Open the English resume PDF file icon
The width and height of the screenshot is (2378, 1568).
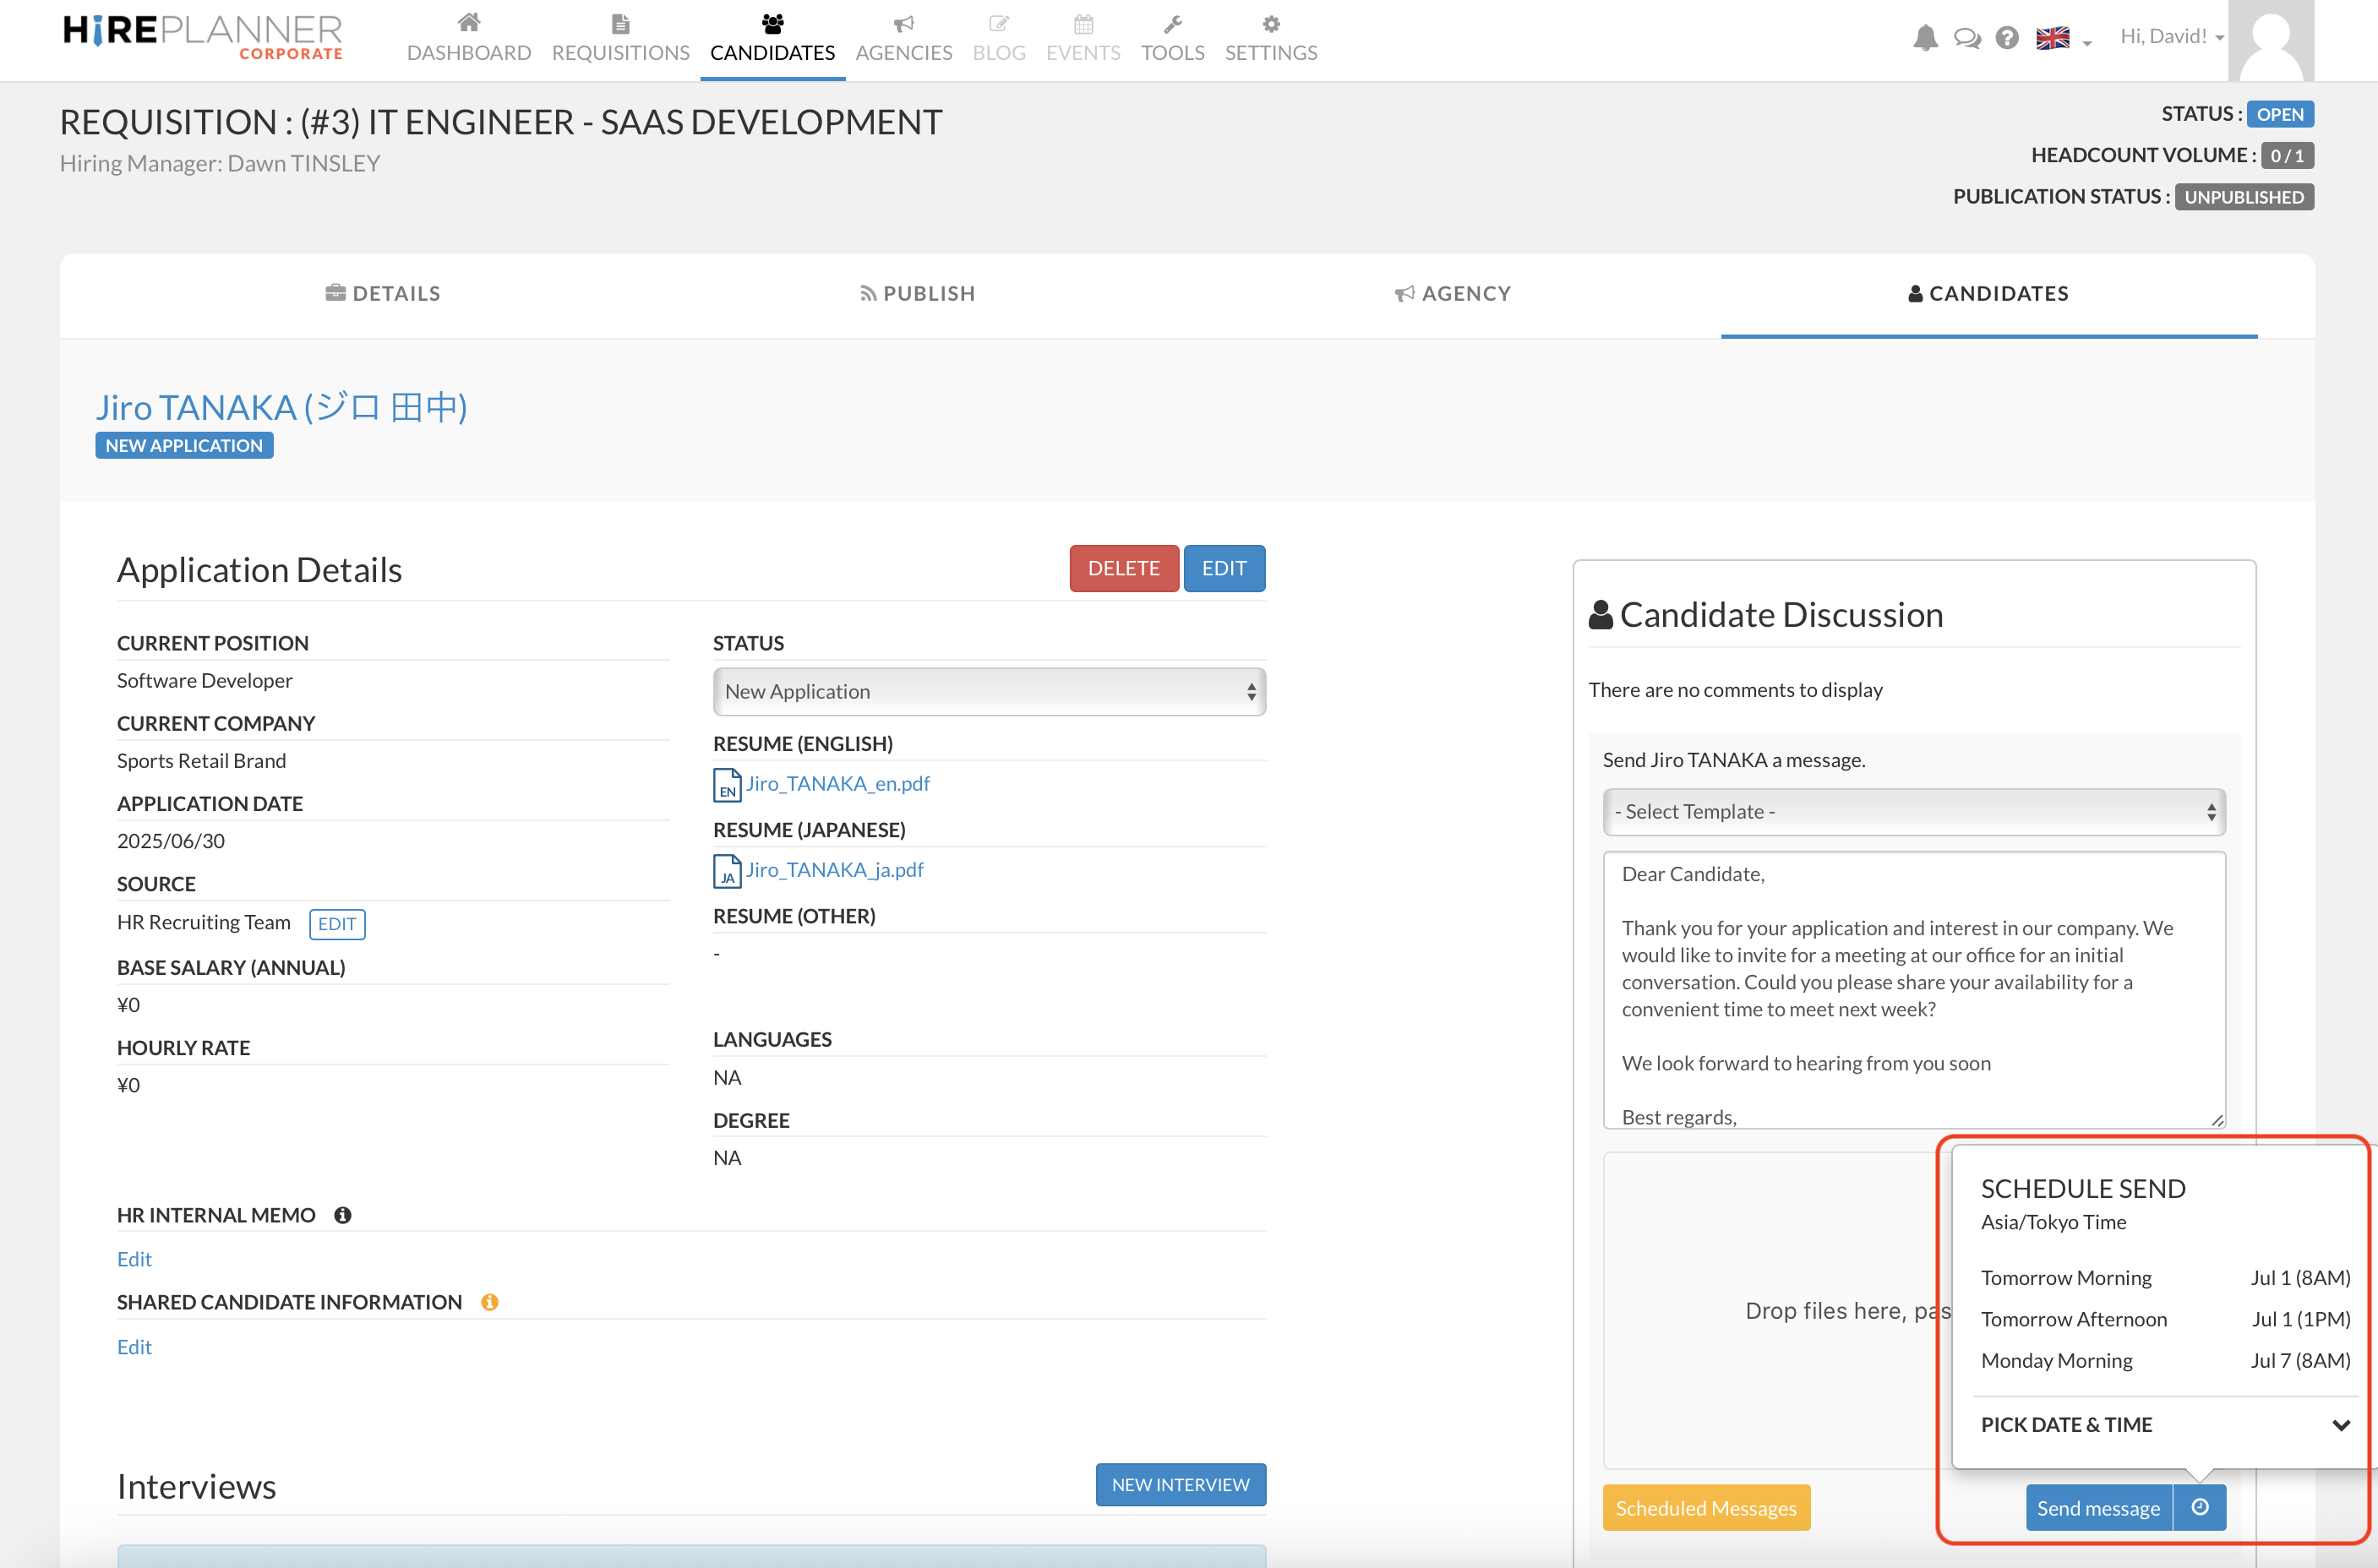pos(727,785)
